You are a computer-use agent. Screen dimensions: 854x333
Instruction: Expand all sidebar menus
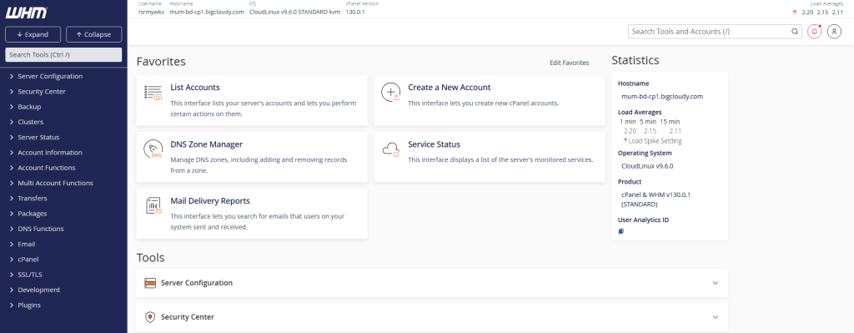(x=33, y=34)
